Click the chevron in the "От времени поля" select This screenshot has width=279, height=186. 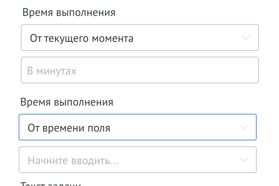pyautogui.click(x=243, y=127)
